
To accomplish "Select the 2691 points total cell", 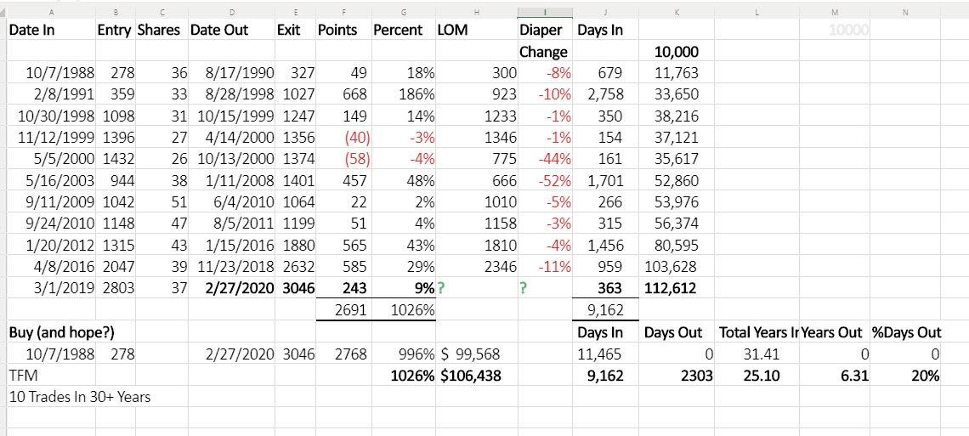I will pos(350,310).
